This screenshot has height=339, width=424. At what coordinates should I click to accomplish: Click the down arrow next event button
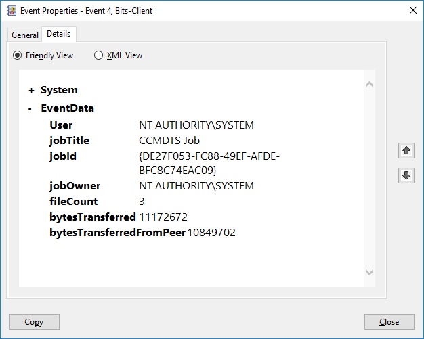(406, 175)
